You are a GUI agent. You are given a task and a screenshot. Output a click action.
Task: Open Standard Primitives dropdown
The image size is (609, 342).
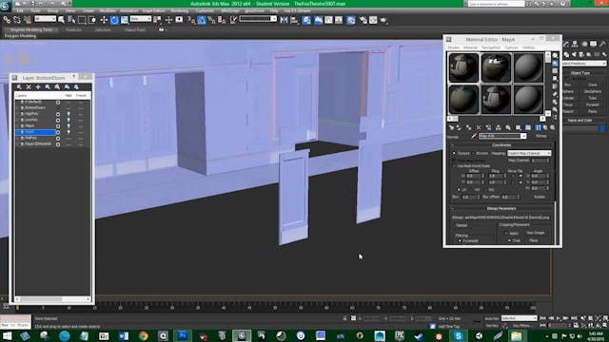(583, 64)
